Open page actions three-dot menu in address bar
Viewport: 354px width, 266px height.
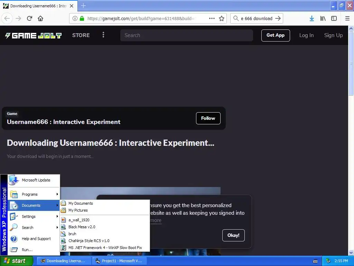point(212,18)
